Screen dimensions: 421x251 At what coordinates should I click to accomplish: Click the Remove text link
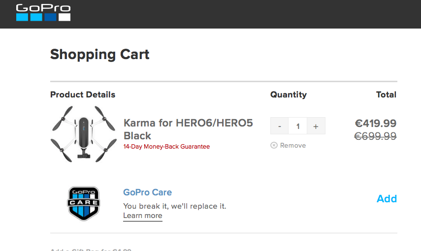pyautogui.click(x=293, y=145)
